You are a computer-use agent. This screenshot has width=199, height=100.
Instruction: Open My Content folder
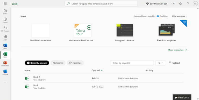pyautogui.click(x=5, y=29)
